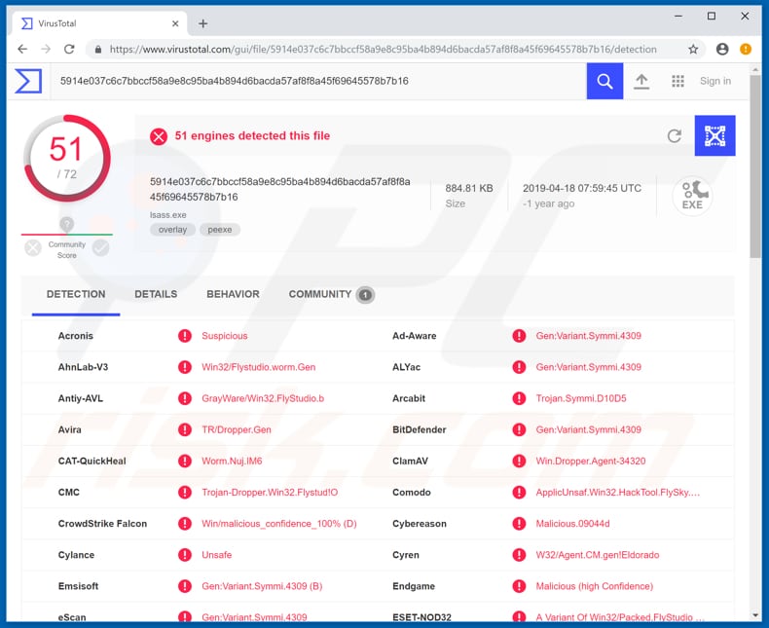
Task: Reload the page
Action: [x=69, y=49]
